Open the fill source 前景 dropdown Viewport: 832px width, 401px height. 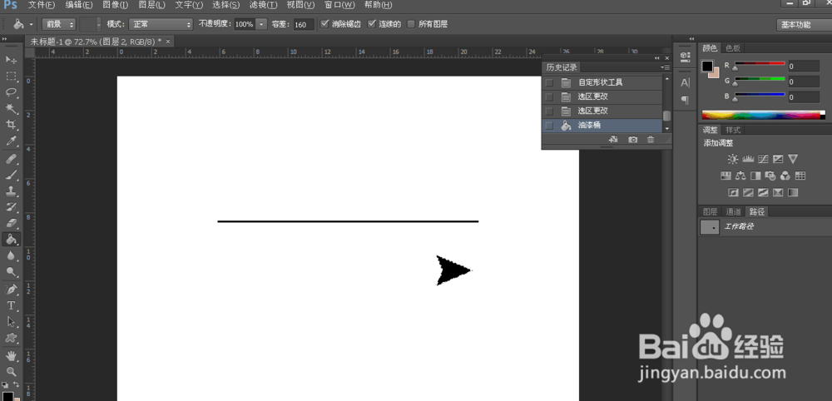59,24
